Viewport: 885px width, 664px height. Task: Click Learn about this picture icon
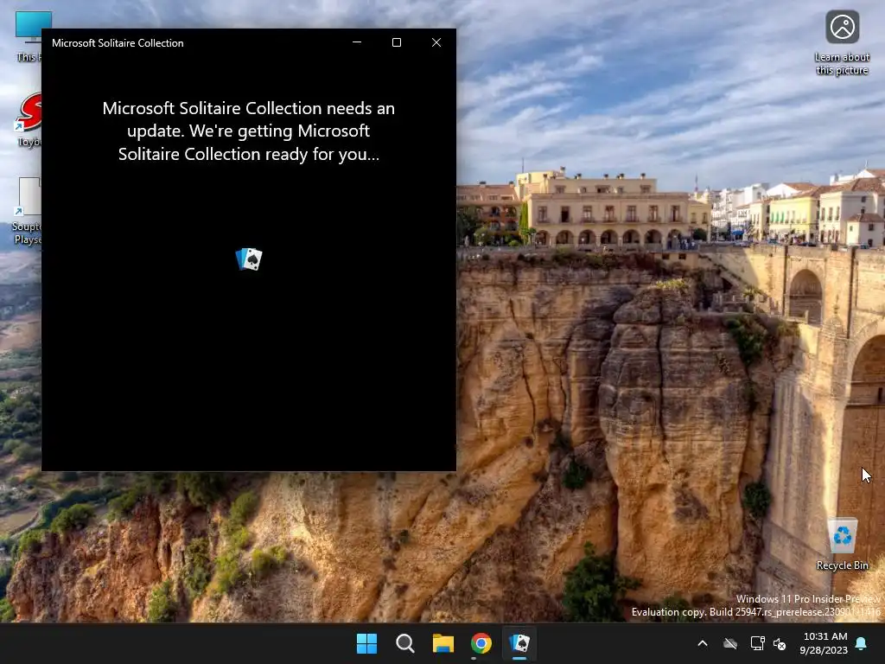(842, 43)
